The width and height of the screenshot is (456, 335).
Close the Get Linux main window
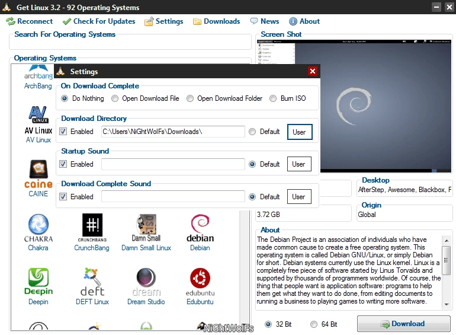449,7
